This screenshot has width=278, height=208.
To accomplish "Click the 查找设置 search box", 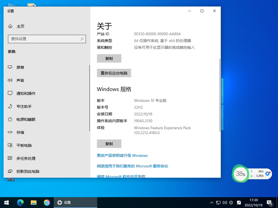I will pyautogui.click(x=47, y=39).
